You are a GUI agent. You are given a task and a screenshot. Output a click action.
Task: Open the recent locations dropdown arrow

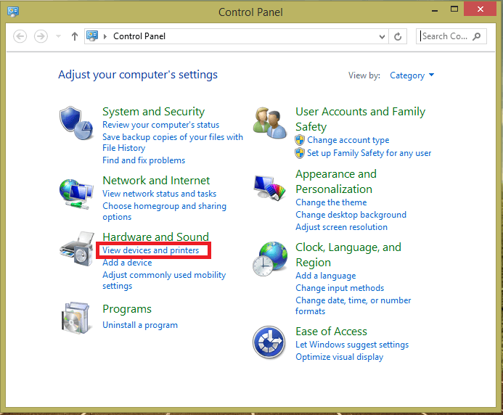click(58, 36)
